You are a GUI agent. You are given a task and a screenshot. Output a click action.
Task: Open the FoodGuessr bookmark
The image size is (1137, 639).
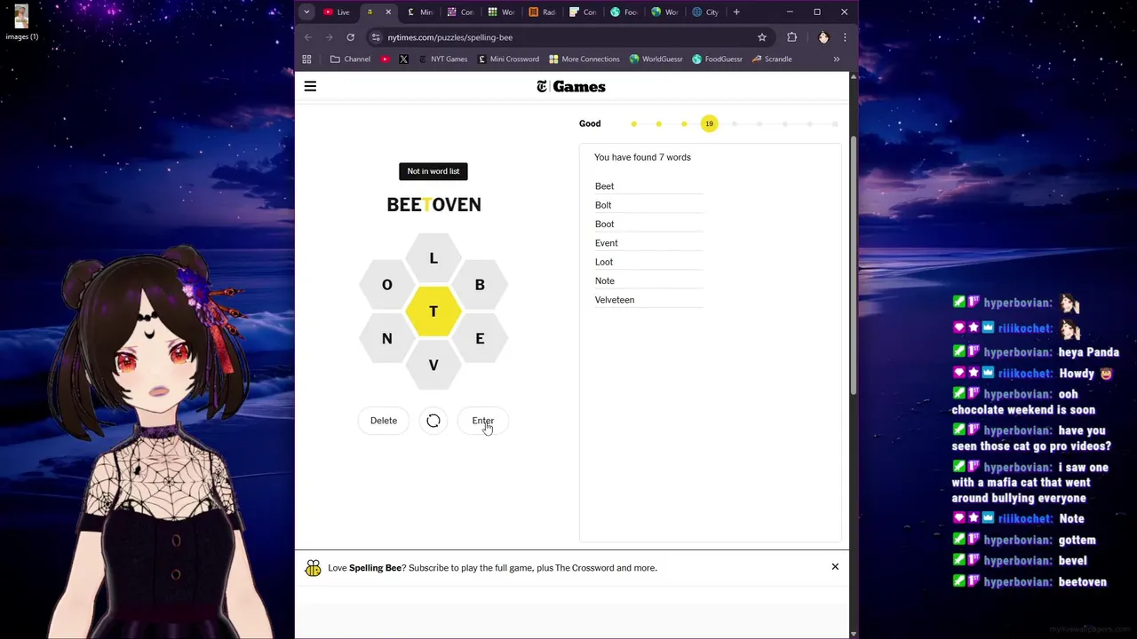(717, 59)
